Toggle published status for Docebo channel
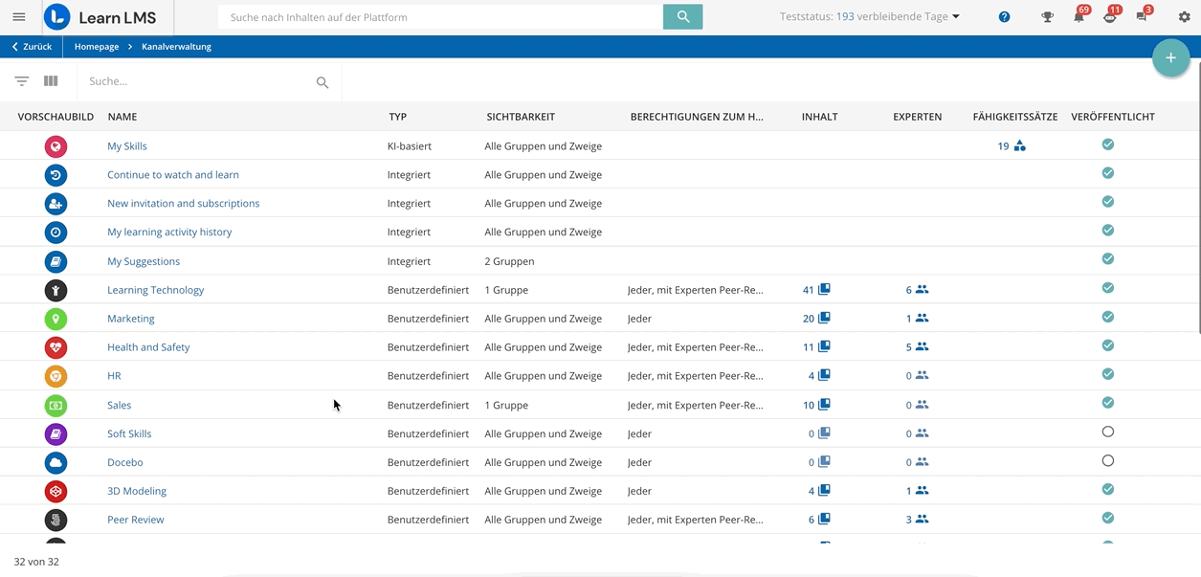The width and height of the screenshot is (1201, 577). (1107, 461)
